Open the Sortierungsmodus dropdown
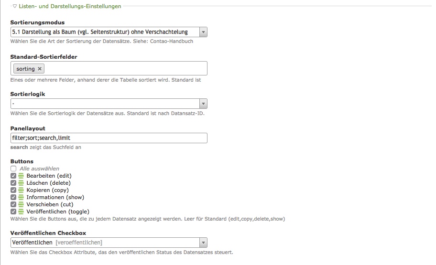This screenshot has width=436, height=265. [x=109, y=32]
